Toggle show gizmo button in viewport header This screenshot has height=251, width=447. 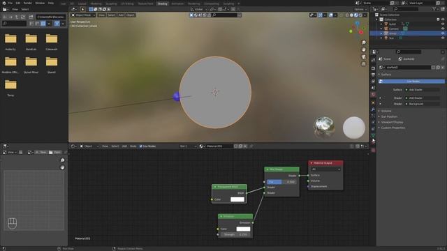(321, 15)
